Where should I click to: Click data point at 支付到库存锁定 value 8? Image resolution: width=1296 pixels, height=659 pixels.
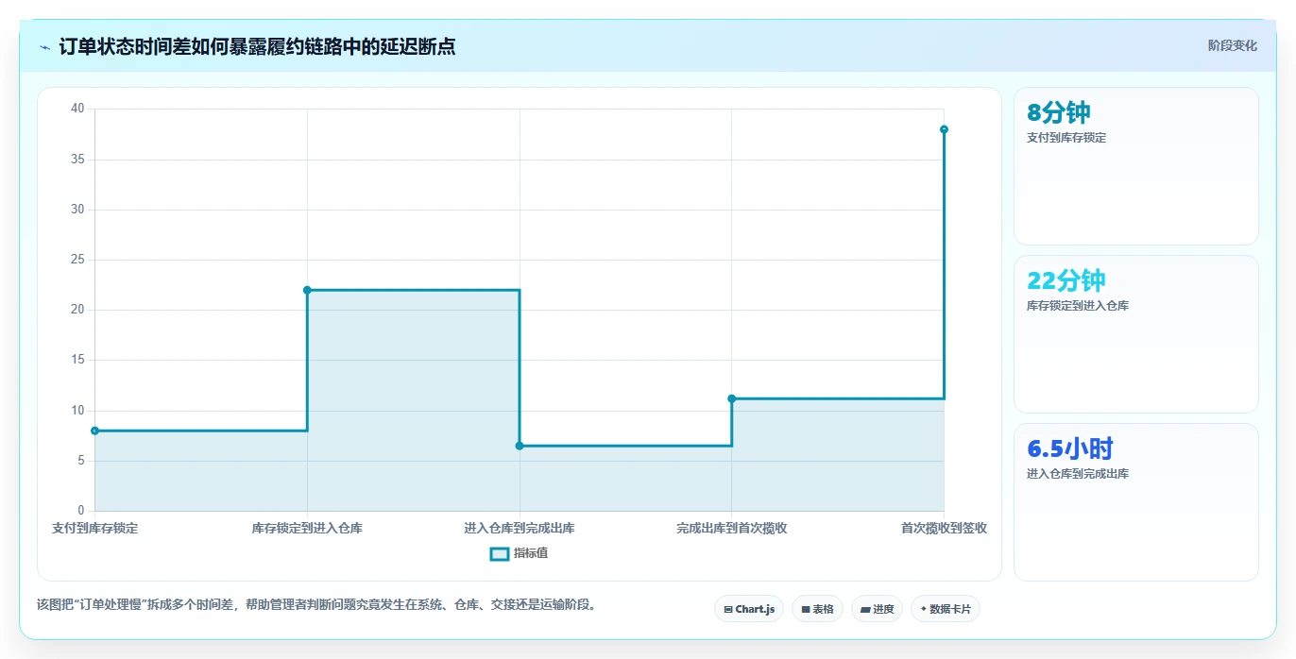click(x=94, y=431)
